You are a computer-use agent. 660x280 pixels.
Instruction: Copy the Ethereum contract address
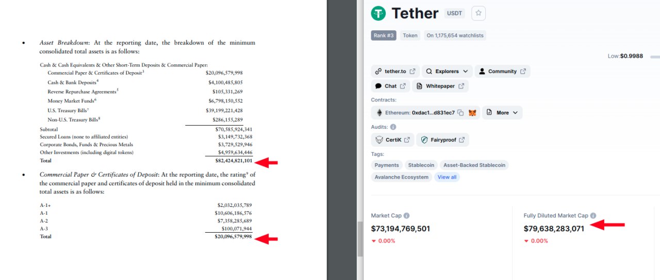tap(460, 113)
